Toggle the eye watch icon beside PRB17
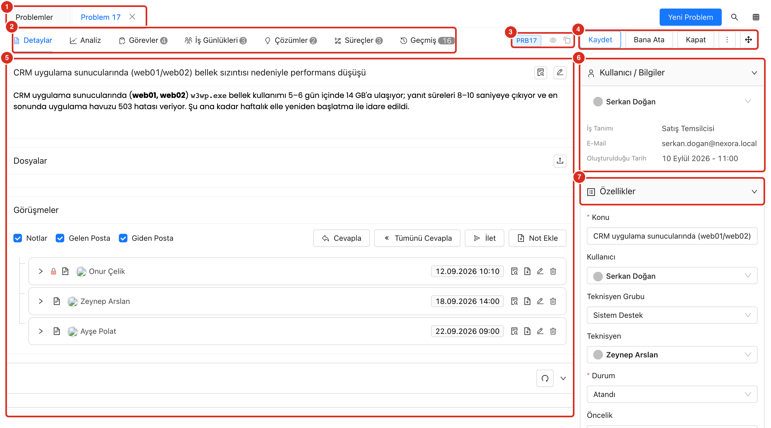 (x=553, y=40)
